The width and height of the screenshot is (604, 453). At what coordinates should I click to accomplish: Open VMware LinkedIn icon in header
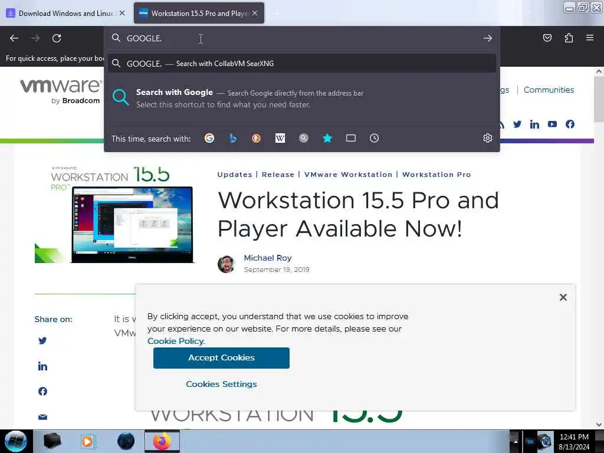click(x=534, y=124)
